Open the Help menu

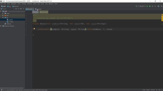pyautogui.click(x=56, y=4)
